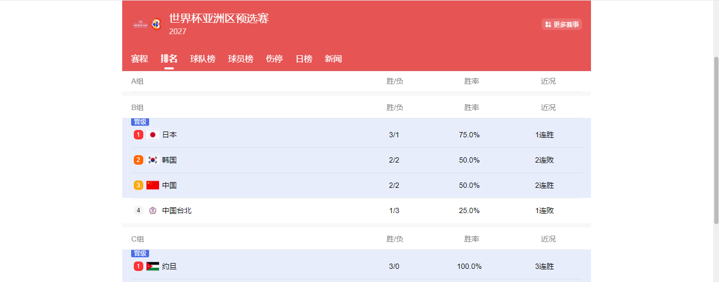The height and width of the screenshot is (282, 719).
Task: Open the 球员榜 tab
Action: click(241, 59)
